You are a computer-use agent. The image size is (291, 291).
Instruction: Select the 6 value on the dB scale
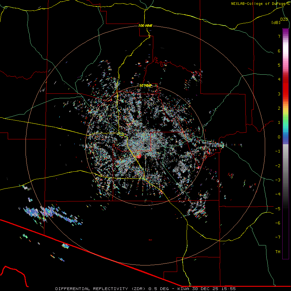coord(279,51)
